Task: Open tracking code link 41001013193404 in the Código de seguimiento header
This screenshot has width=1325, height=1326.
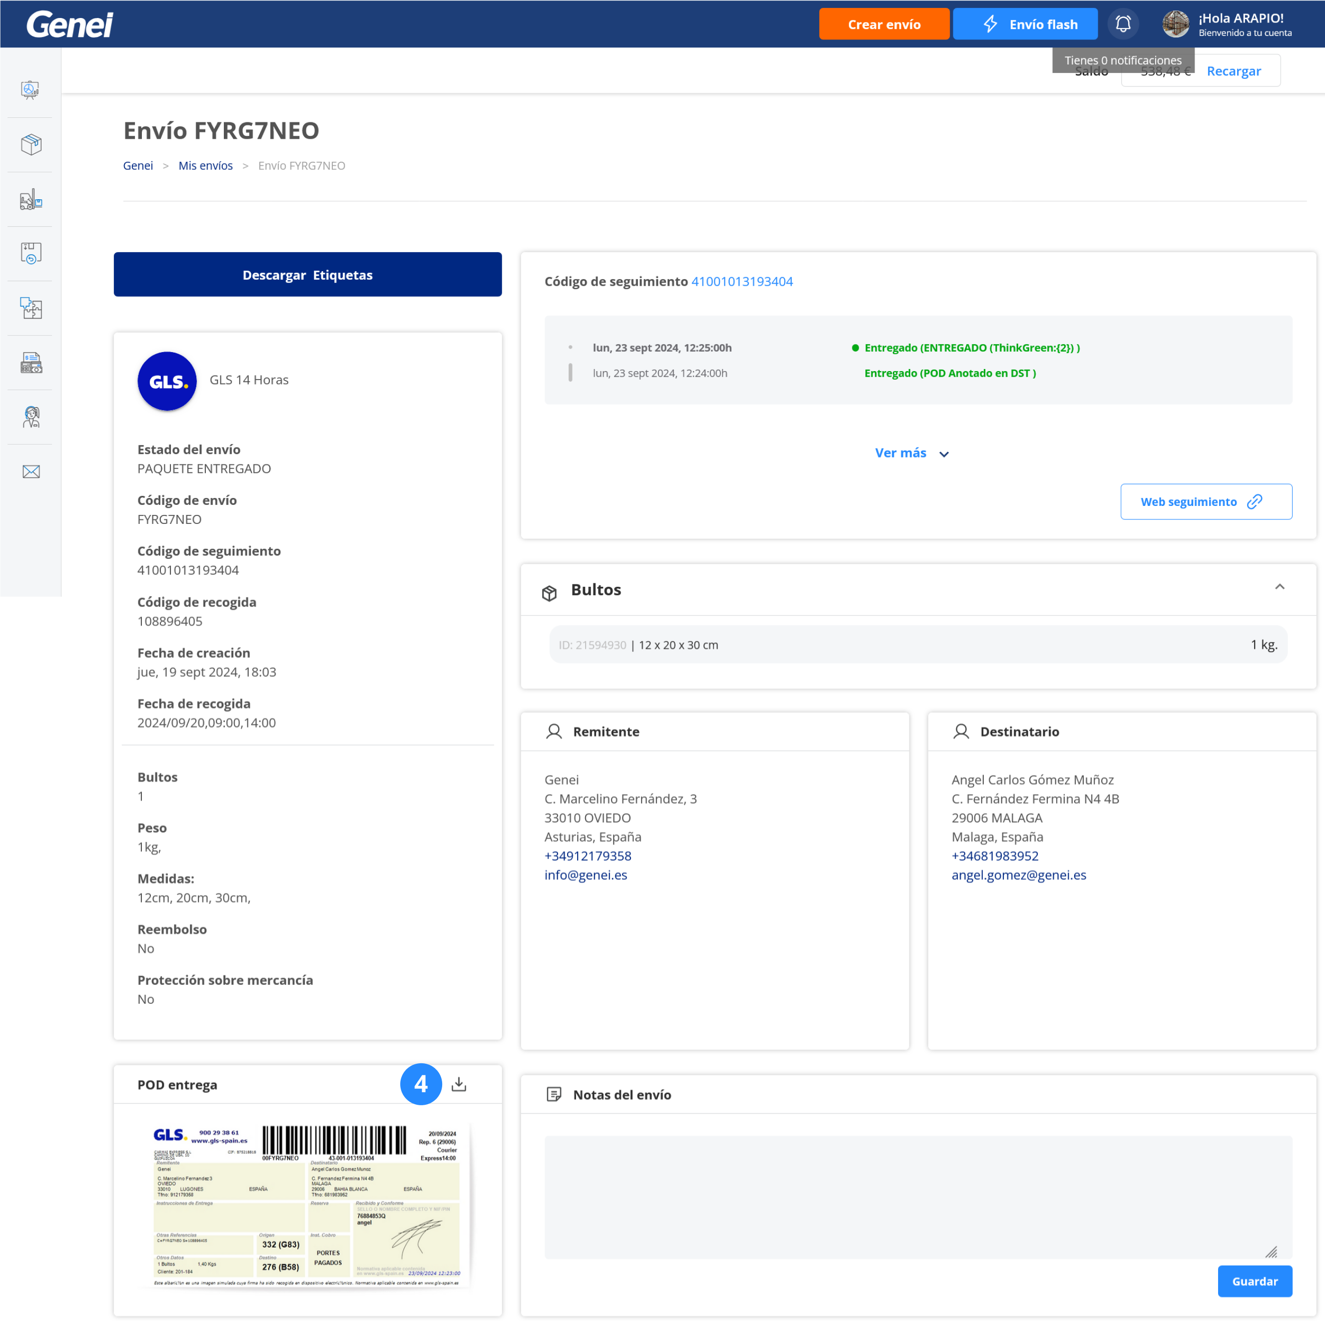Action: coord(741,281)
